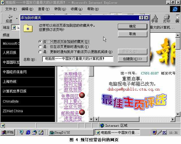
Task: Click the 最佳主页评选 banner
Action: (134, 102)
